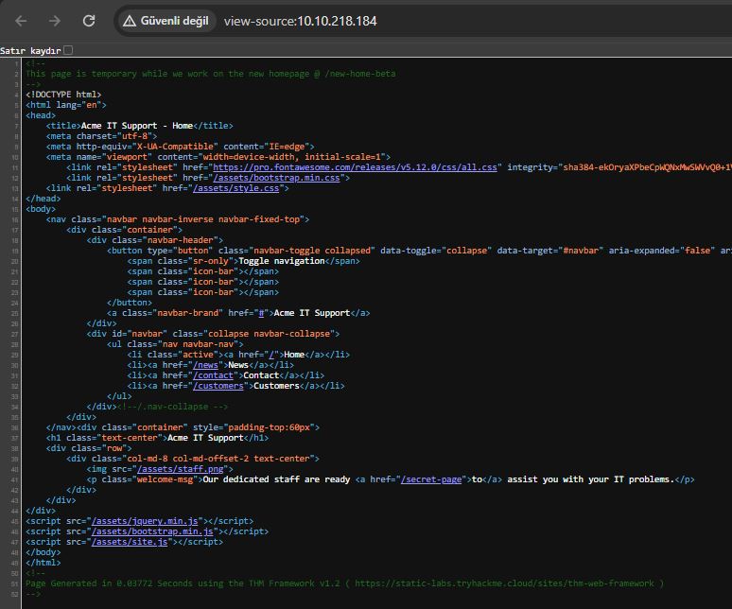Open the /contact href link

tap(215, 375)
